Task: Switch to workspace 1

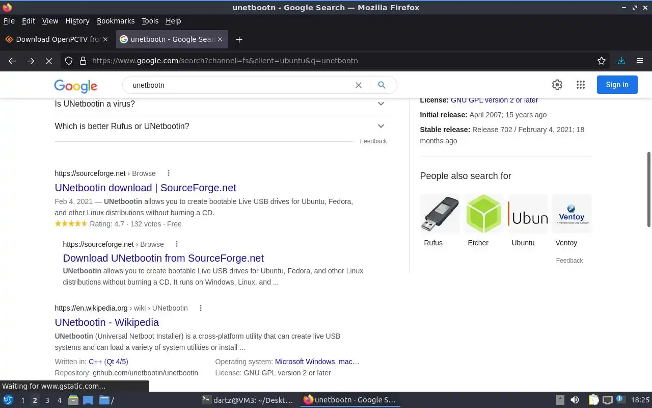Action: [x=22, y=400]
